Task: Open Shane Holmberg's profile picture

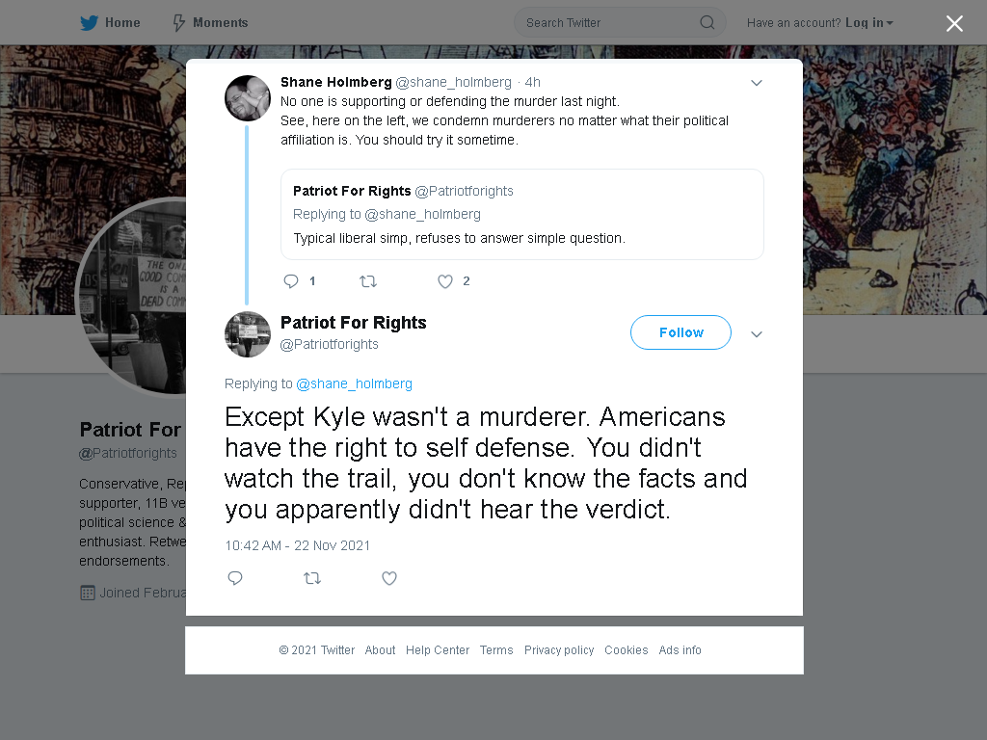Action: point(248,98)
